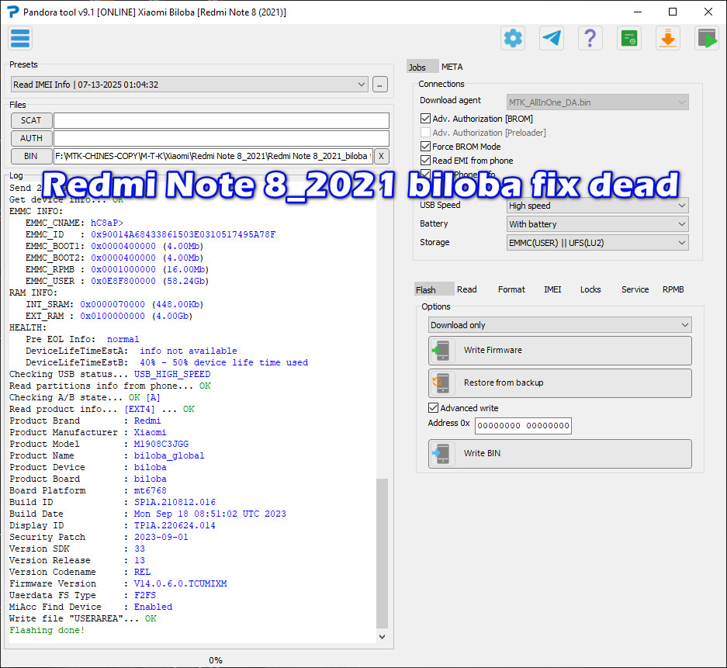Switch to the META tab
The height and width of the screenshot is (668, 727).
(452, 67)
